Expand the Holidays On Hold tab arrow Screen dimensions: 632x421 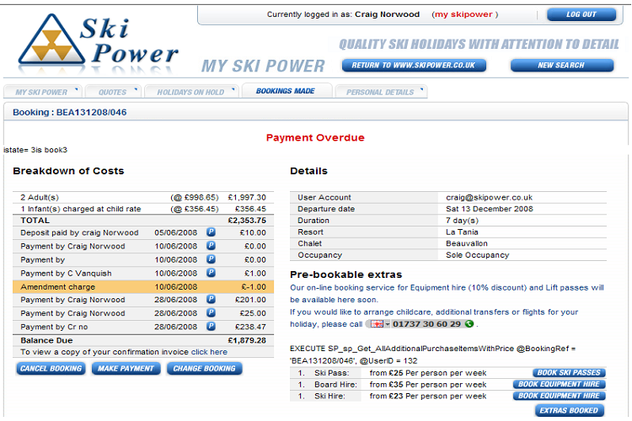point(233,89)
